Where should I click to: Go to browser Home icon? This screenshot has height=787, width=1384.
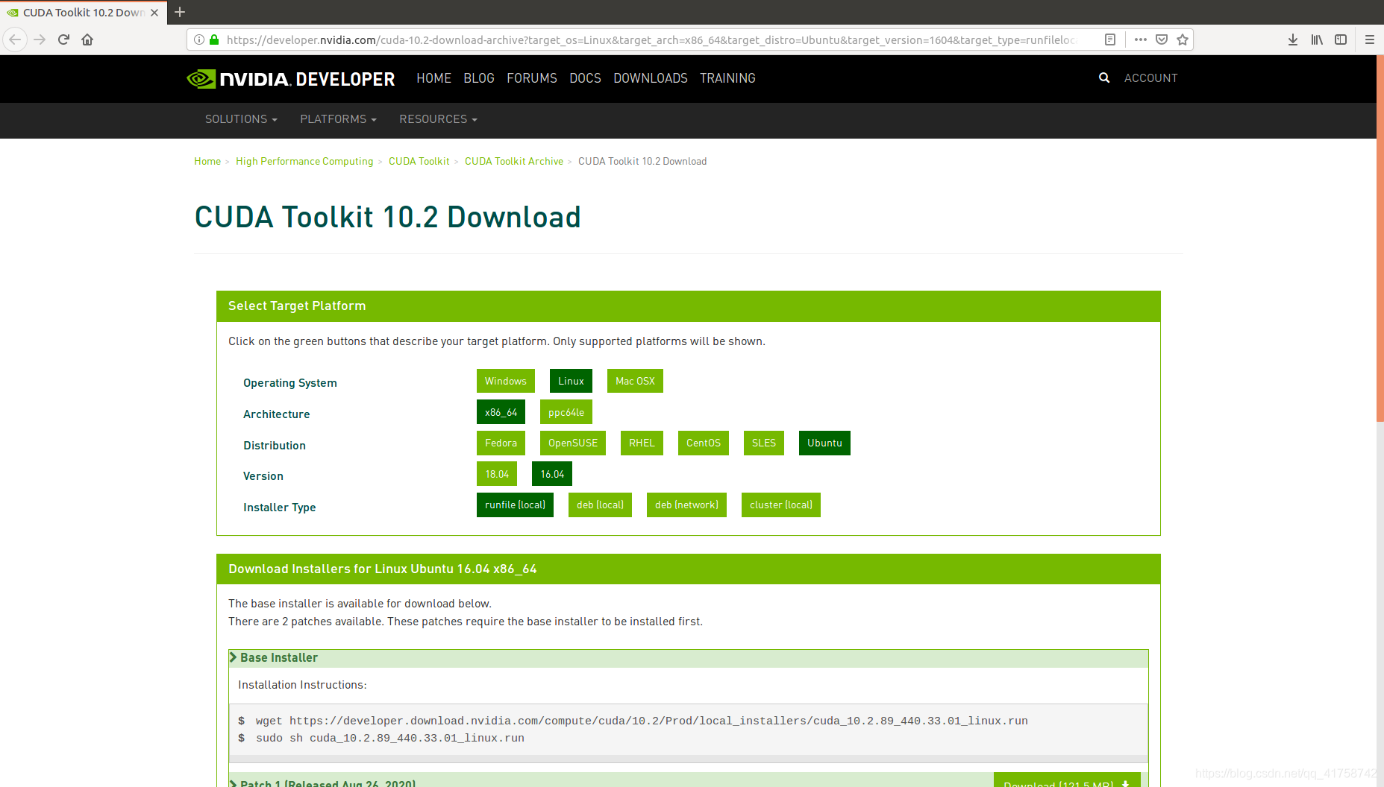[87, 39]
